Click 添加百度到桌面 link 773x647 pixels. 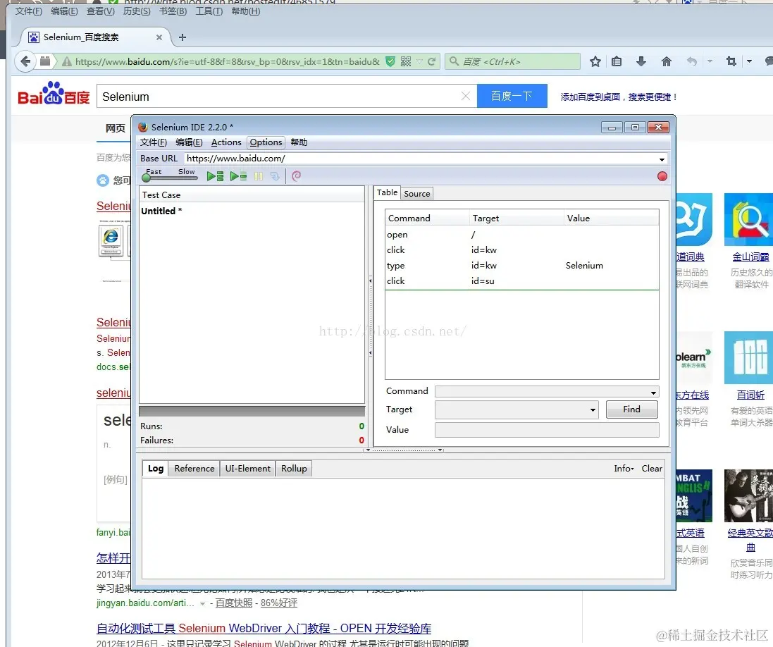pyautogui.click(x=619, y=97)
